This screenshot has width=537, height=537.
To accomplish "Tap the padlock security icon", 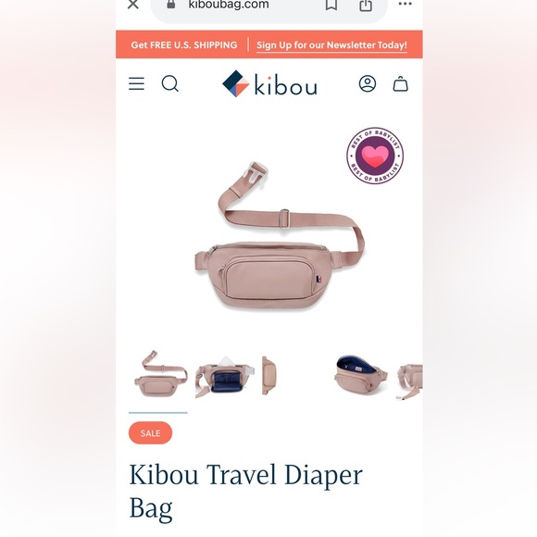I will click(171, 4).
